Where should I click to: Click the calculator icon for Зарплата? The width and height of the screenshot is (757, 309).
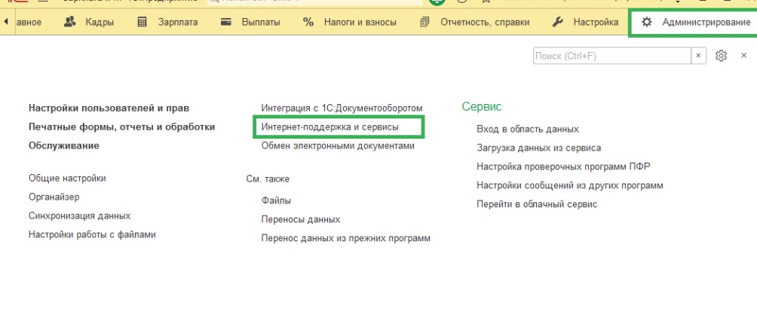pos(142,22)
